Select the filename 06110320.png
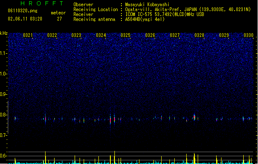Screen dimensions: 258x164 point(23,11)
